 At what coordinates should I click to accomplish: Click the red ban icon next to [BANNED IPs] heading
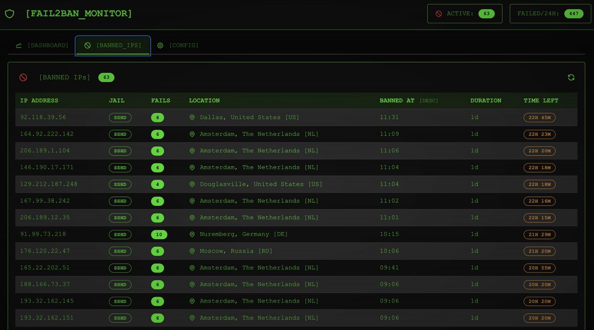(x=23, y=77)
